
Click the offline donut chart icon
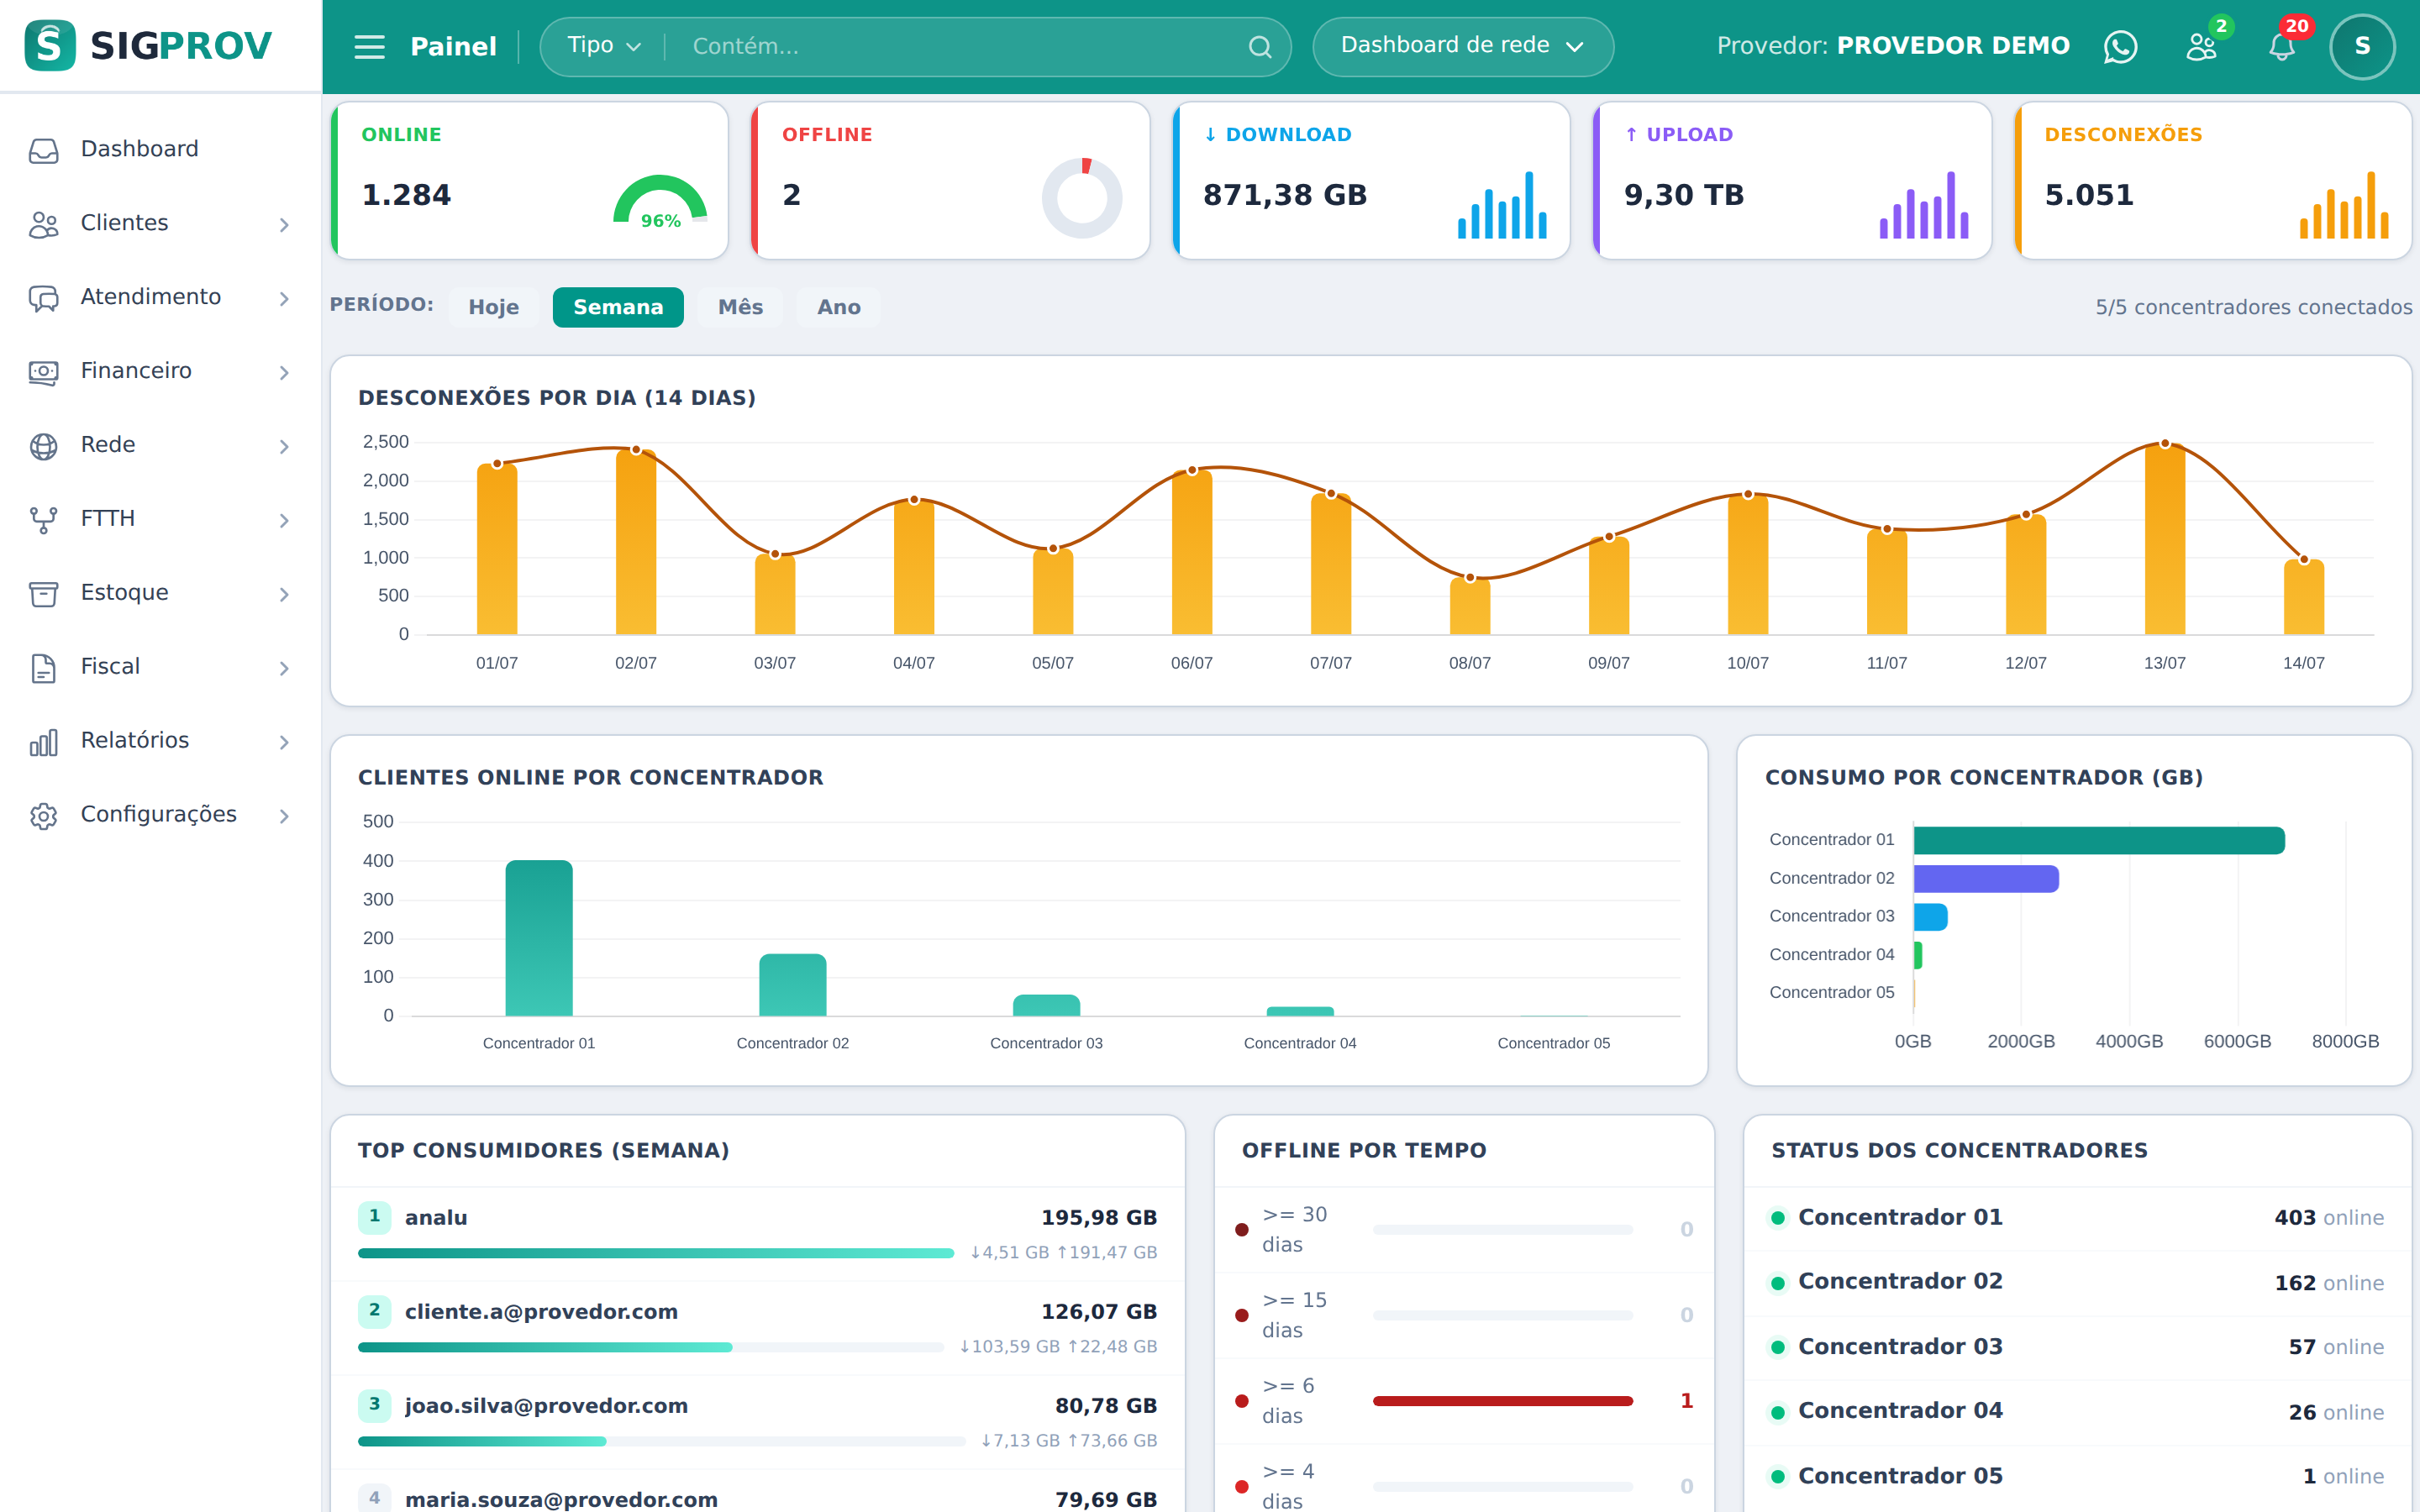click(1082, 198)
